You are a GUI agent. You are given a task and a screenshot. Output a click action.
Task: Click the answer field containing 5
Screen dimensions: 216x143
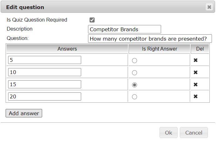tap(45, 60)
